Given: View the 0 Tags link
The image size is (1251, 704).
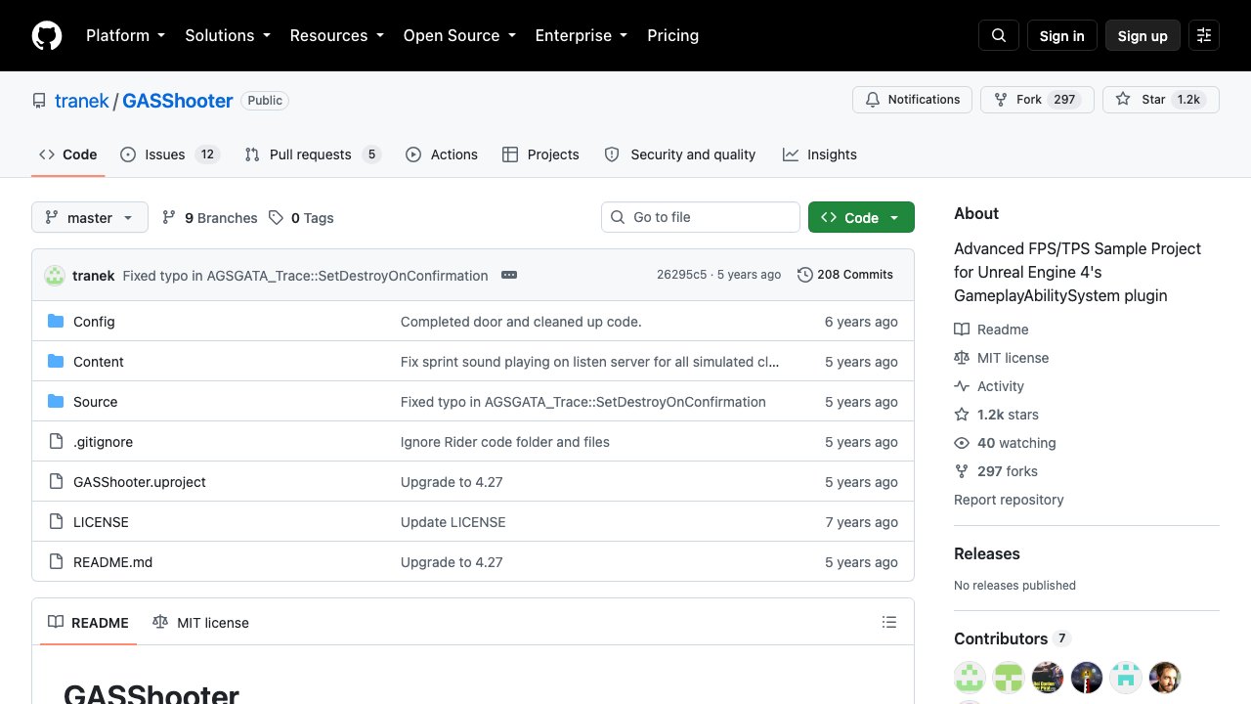Looking at the screenshot, I should coord(302,218).
